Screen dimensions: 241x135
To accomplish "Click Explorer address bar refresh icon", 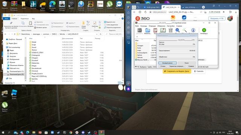I will point(101,34).
